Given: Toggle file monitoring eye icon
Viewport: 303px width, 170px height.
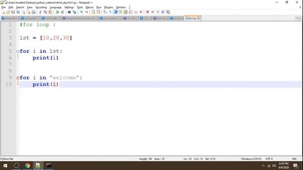Looking at the screenshot, I should click(x=141, y=12).
